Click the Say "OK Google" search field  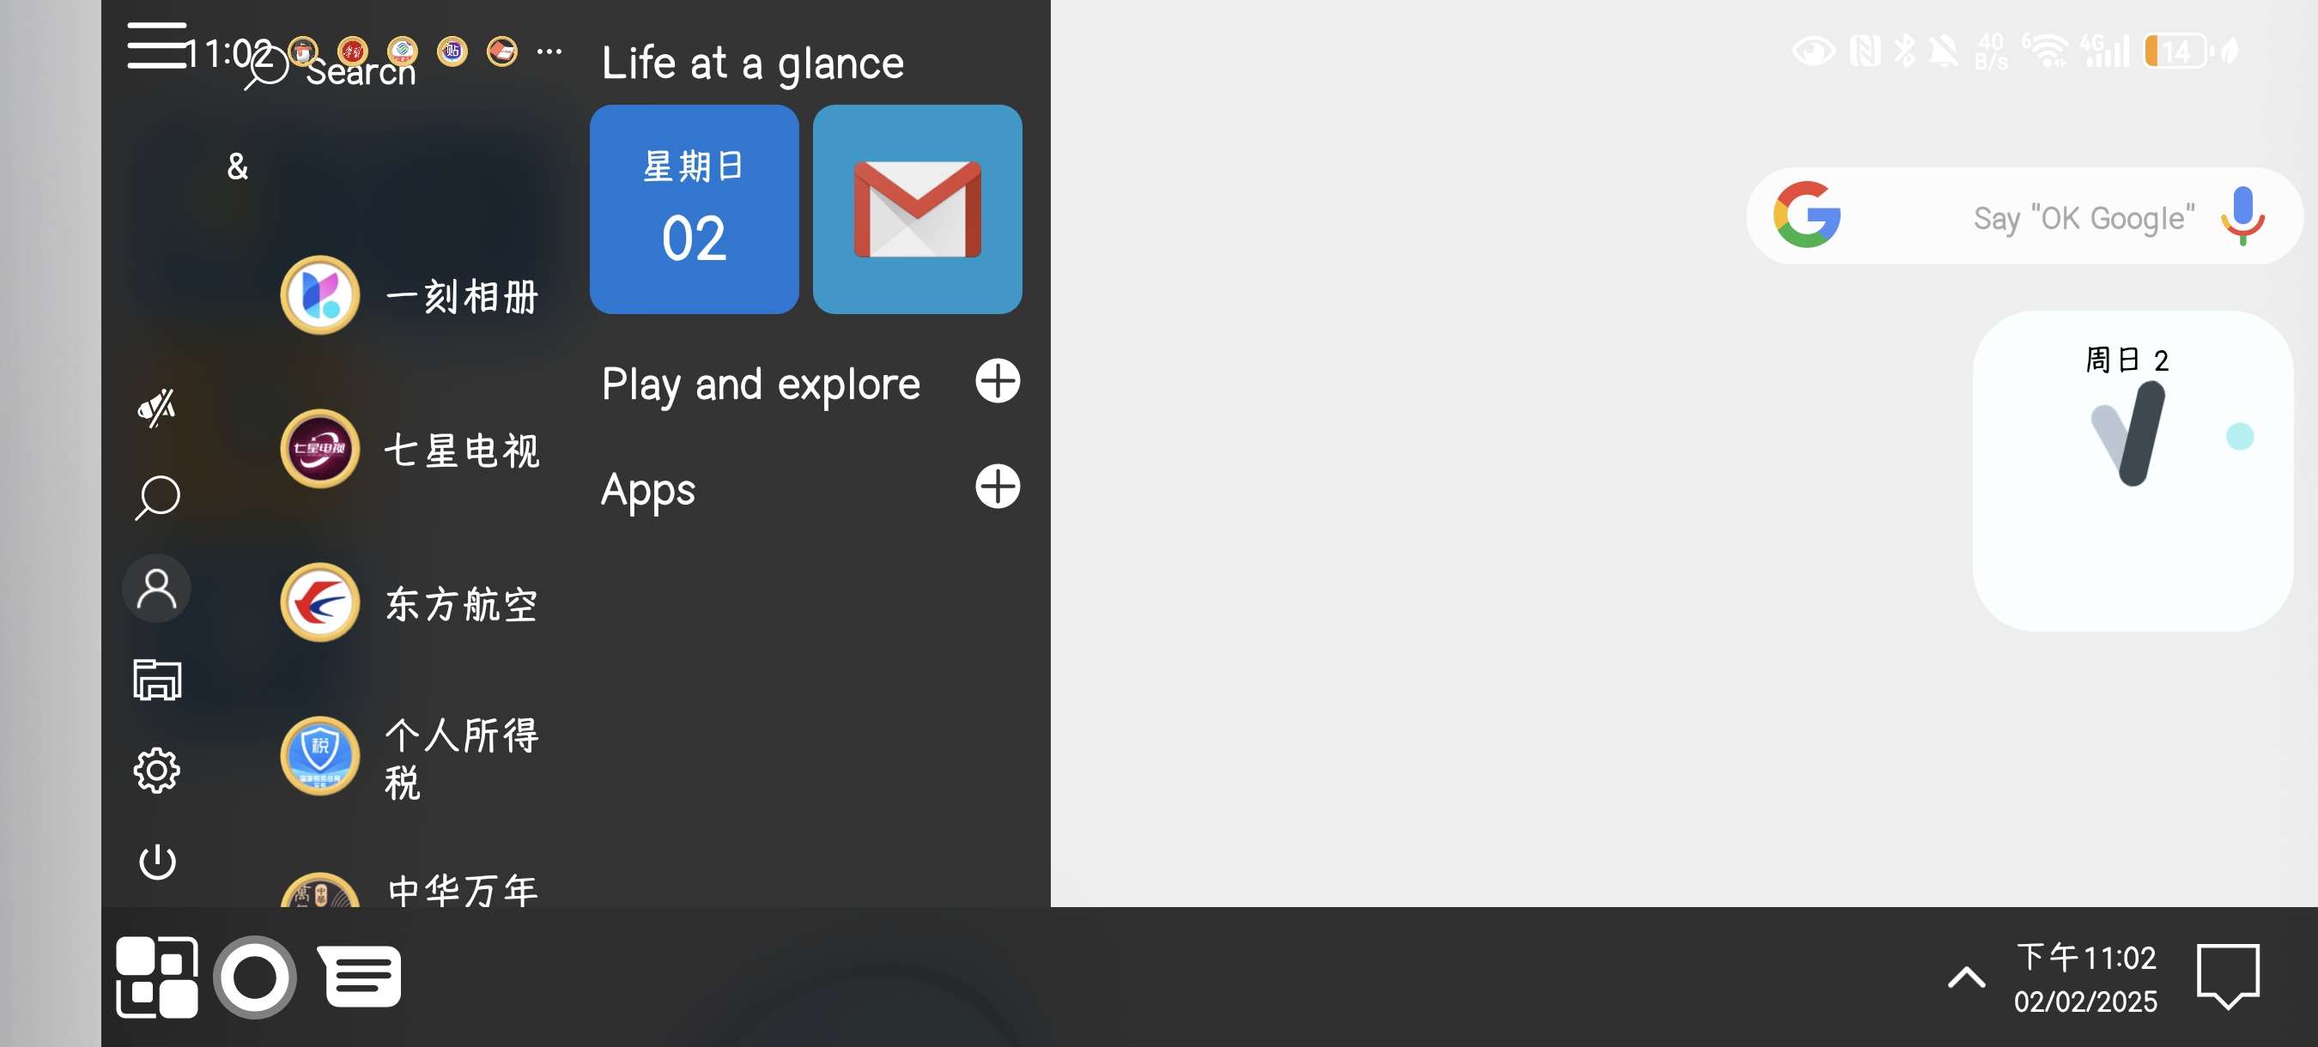[2024, 216]
